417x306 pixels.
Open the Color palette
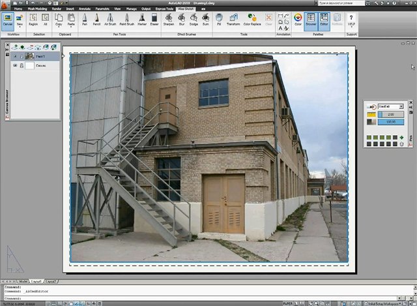(298, 20)
